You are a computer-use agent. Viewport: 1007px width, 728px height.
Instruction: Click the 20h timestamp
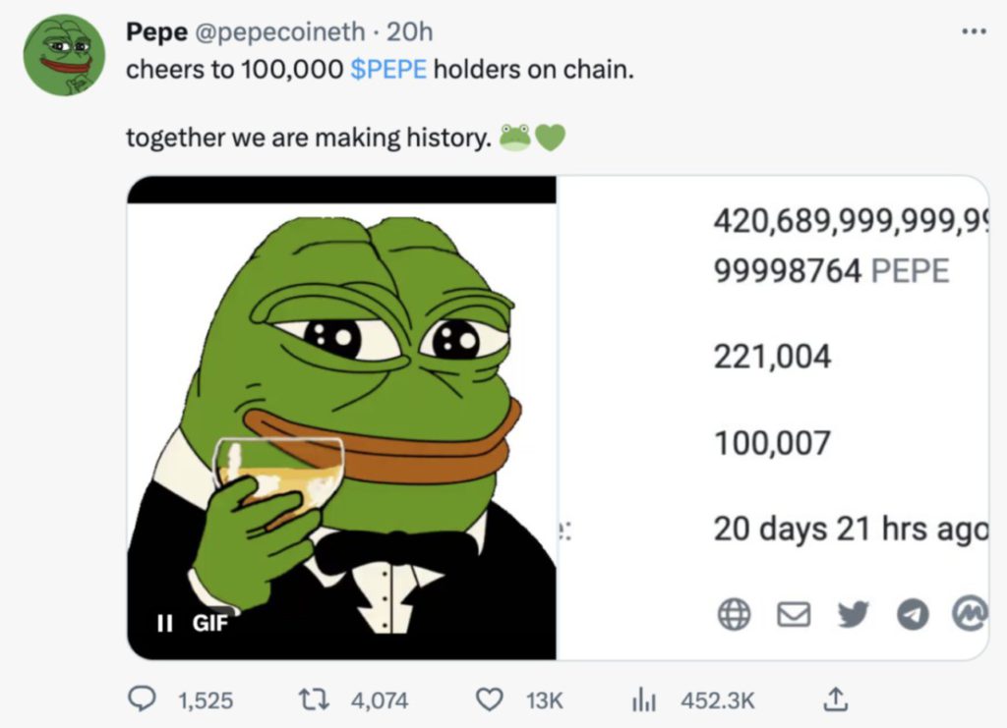(410, 32)
